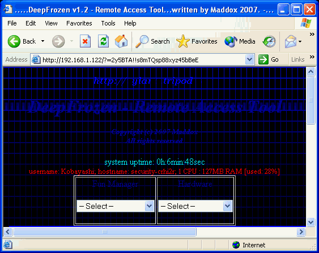Expand the address bar dropdown arrow
Screen dimensions: 319x253
click(x=249, y=59)
